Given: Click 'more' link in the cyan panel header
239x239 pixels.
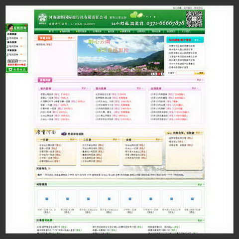Looking at the screenshot, I should [x=198, y=40].
